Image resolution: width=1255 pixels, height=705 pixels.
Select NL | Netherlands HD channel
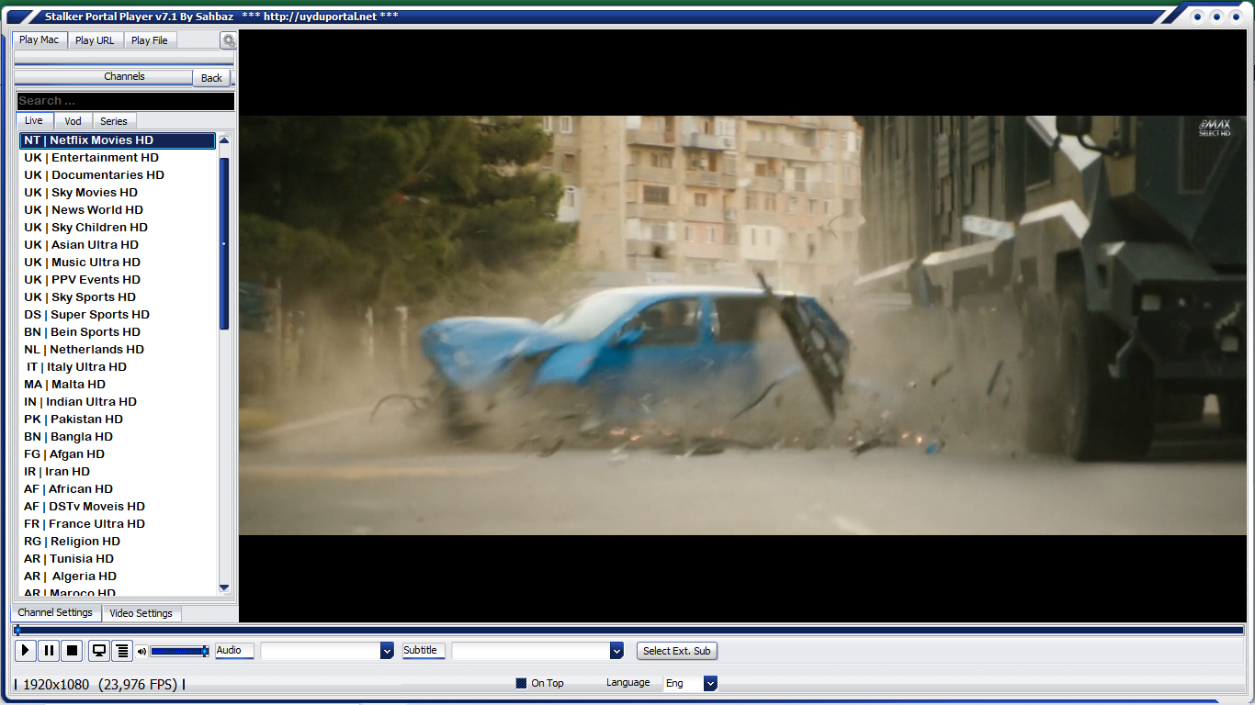tap(118, 350)
